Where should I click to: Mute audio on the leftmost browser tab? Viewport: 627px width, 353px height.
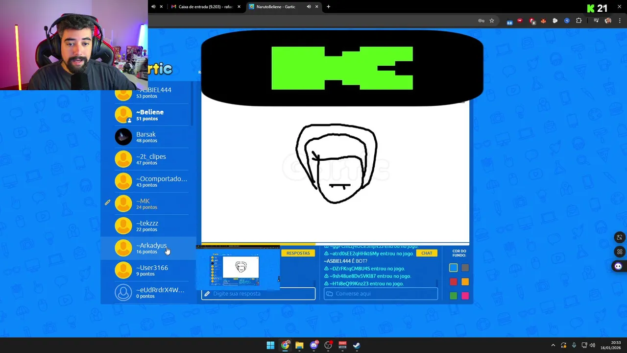[x=153, y=7]
